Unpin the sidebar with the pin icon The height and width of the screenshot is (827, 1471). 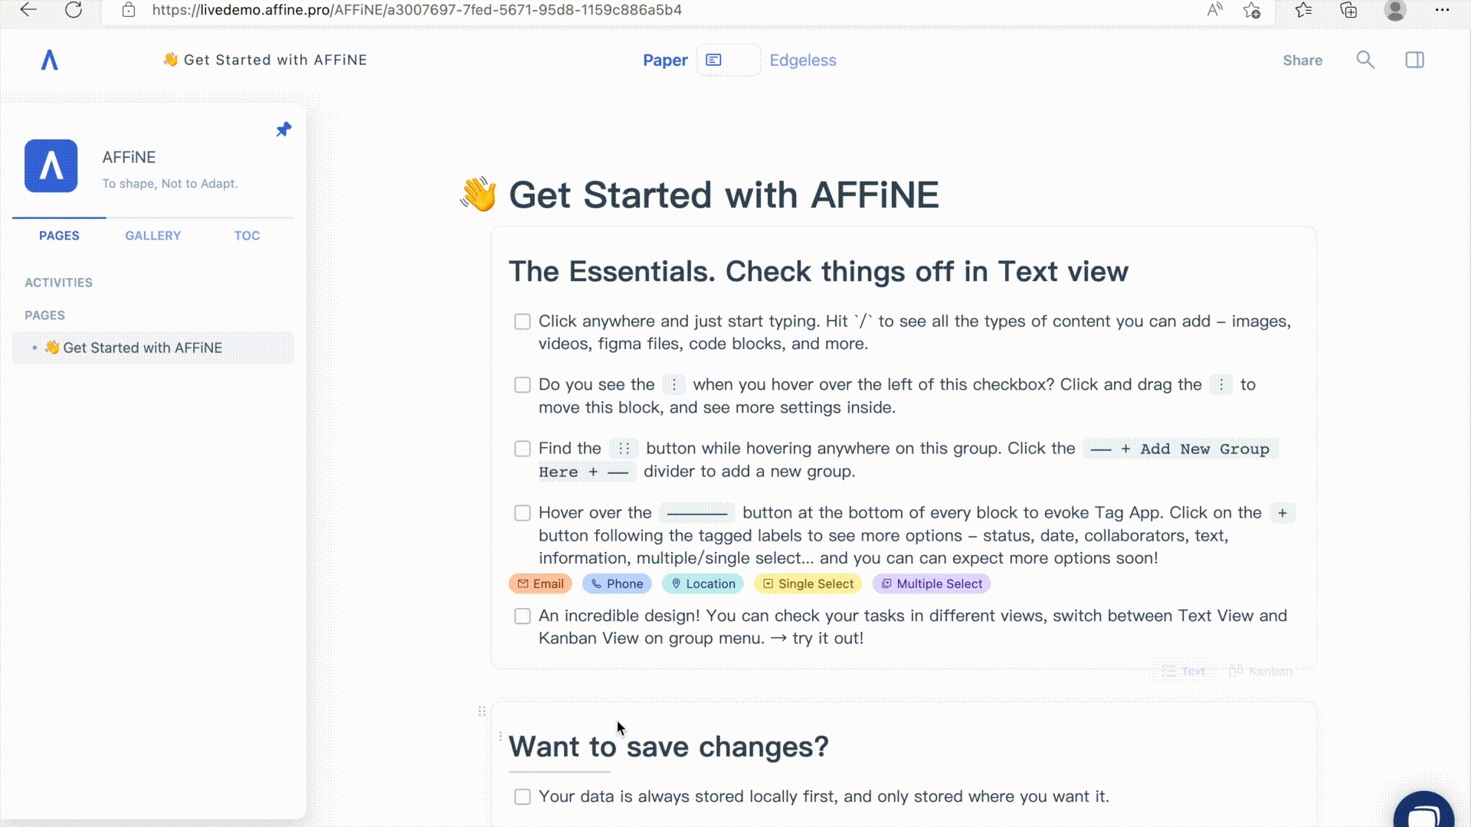coord(283,129)
